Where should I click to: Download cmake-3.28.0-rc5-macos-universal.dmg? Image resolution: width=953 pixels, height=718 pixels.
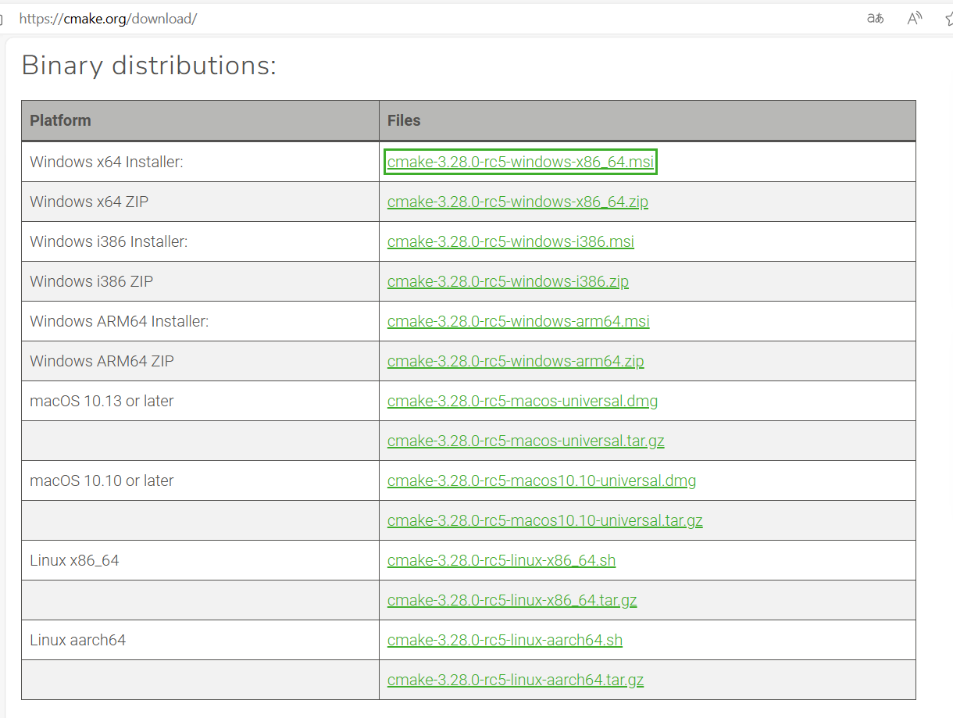(522, 401)
